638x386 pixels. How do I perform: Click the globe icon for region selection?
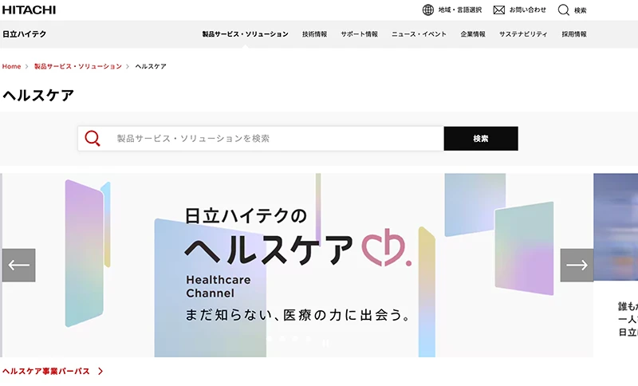tap(428, 10)
